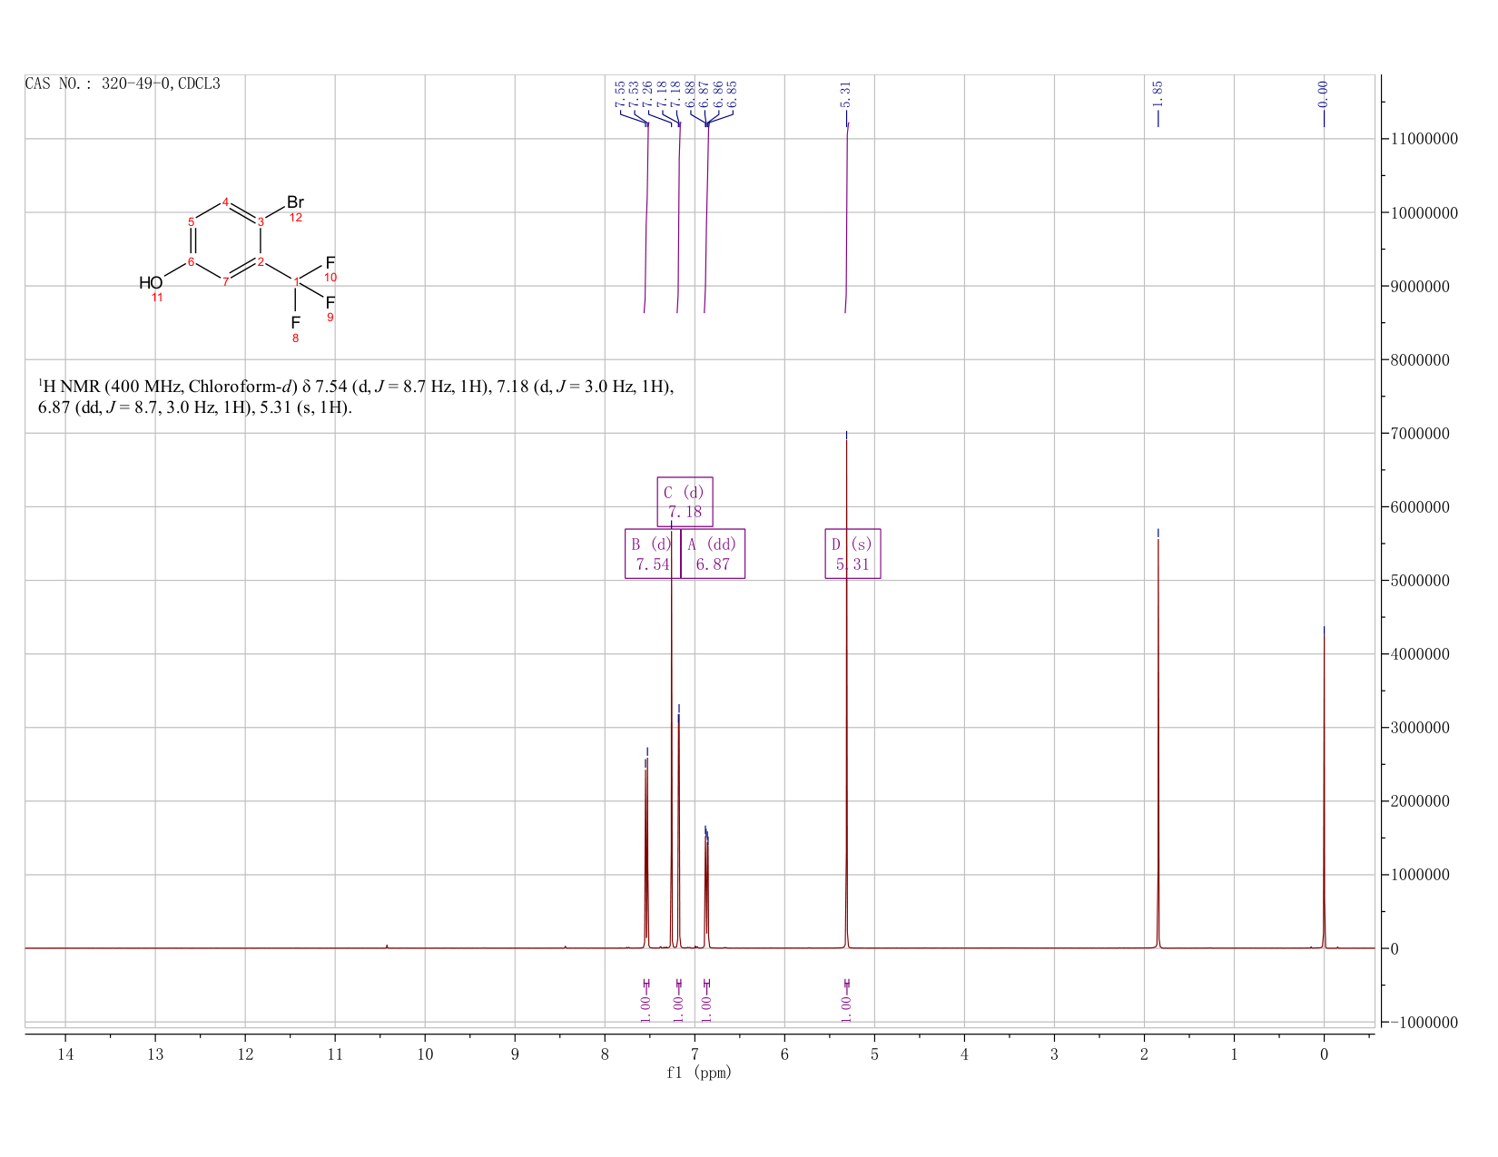The height and width of the screenshot is (1157, 1498).
Task: Click the x-axis tick label 8
Action: (x=605, y=1054)
